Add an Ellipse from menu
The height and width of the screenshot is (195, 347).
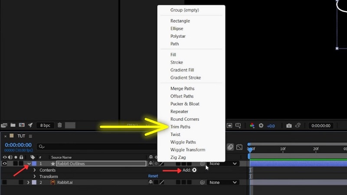[x=177, y=29]
